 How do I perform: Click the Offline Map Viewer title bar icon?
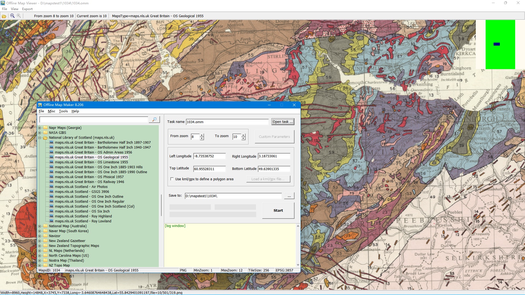[3, 3]
